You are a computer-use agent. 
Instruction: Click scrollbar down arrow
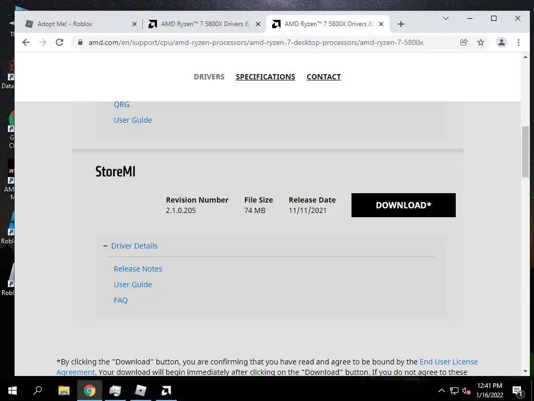[x=525, y=371]
